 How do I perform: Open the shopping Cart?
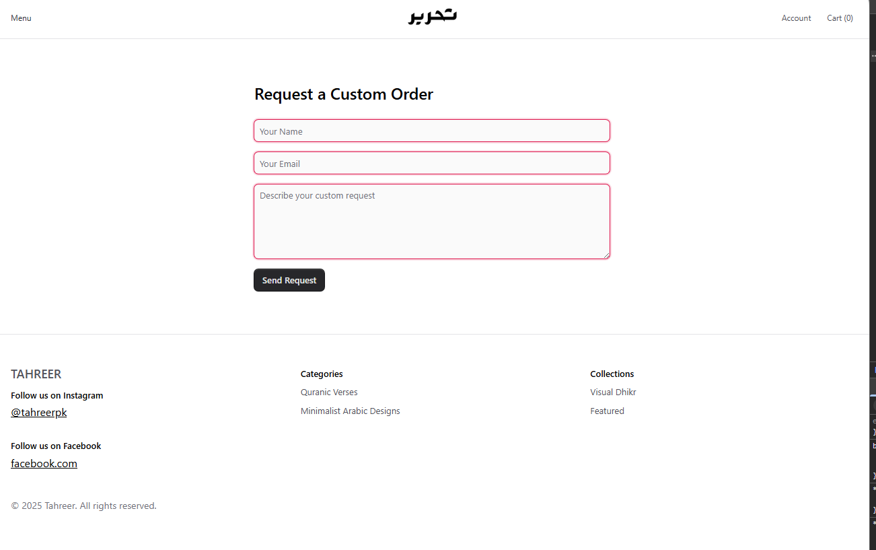[839, 18]
